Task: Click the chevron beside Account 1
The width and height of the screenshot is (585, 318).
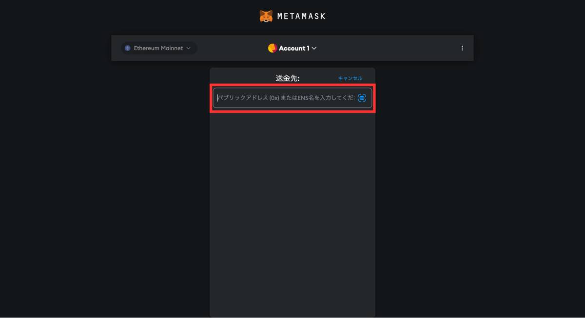Action: click(x=314, y=48)
